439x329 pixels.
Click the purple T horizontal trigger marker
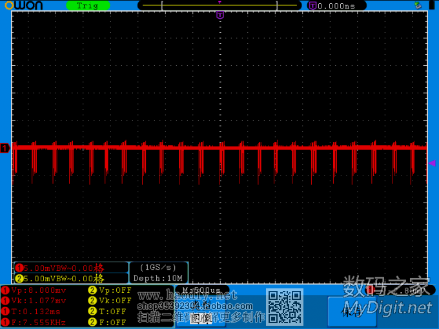click(219, 15)
